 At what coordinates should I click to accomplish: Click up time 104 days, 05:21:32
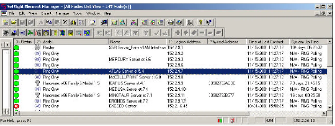click(x=306, y=47)
